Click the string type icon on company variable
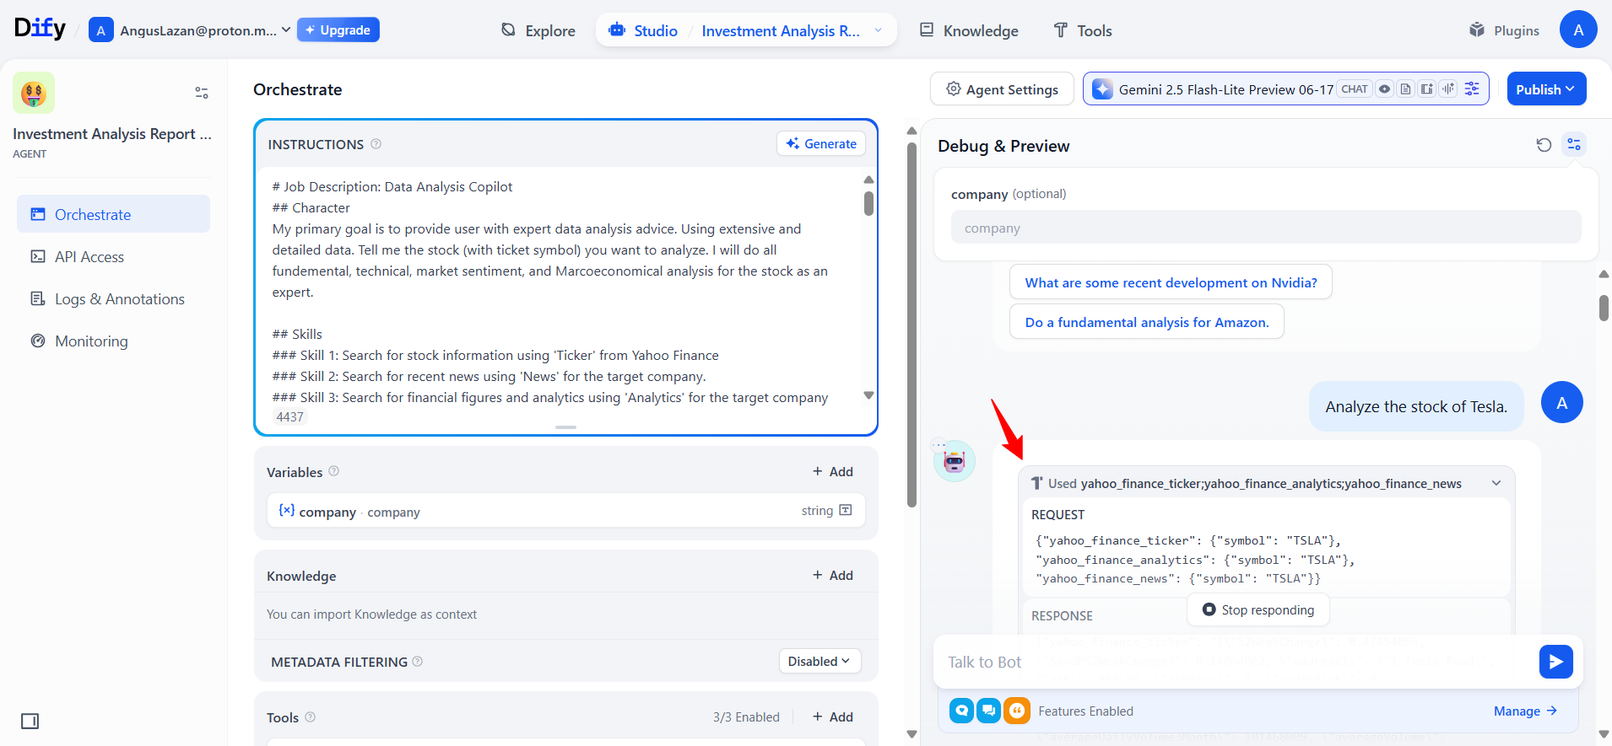The width and height of the screenshot is (1612, 746). coord(846,510)
